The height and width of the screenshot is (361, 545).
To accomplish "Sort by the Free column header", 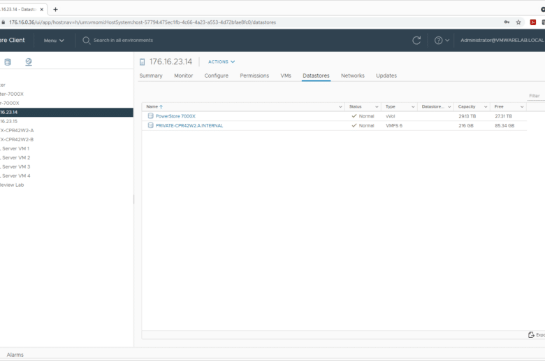I will [499, 106].
